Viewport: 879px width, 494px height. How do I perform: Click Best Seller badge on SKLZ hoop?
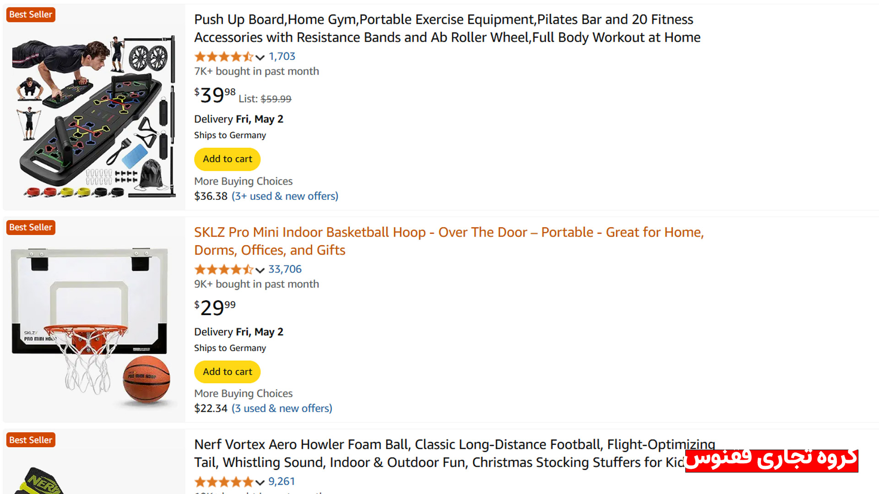pyautogui.click(x=31, y=227)
